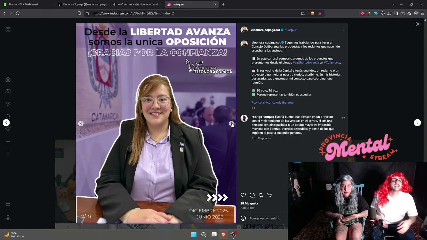Image resolution: width=427 pixels, height=240 pixels.
Task: Close the Instagram post overlay
Action: pos(418,24)
